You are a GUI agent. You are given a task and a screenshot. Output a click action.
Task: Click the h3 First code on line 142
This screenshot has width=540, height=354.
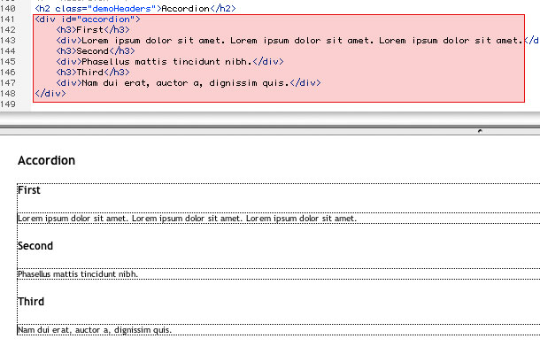tap(93, 29)
